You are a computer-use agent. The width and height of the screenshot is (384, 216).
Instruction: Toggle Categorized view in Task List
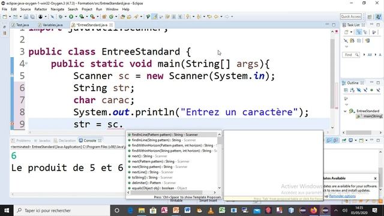click(359, 32)
